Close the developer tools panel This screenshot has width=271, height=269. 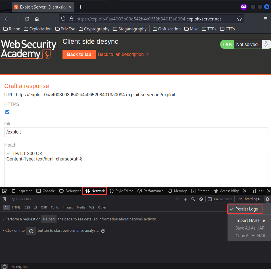(x=268, y=191)
